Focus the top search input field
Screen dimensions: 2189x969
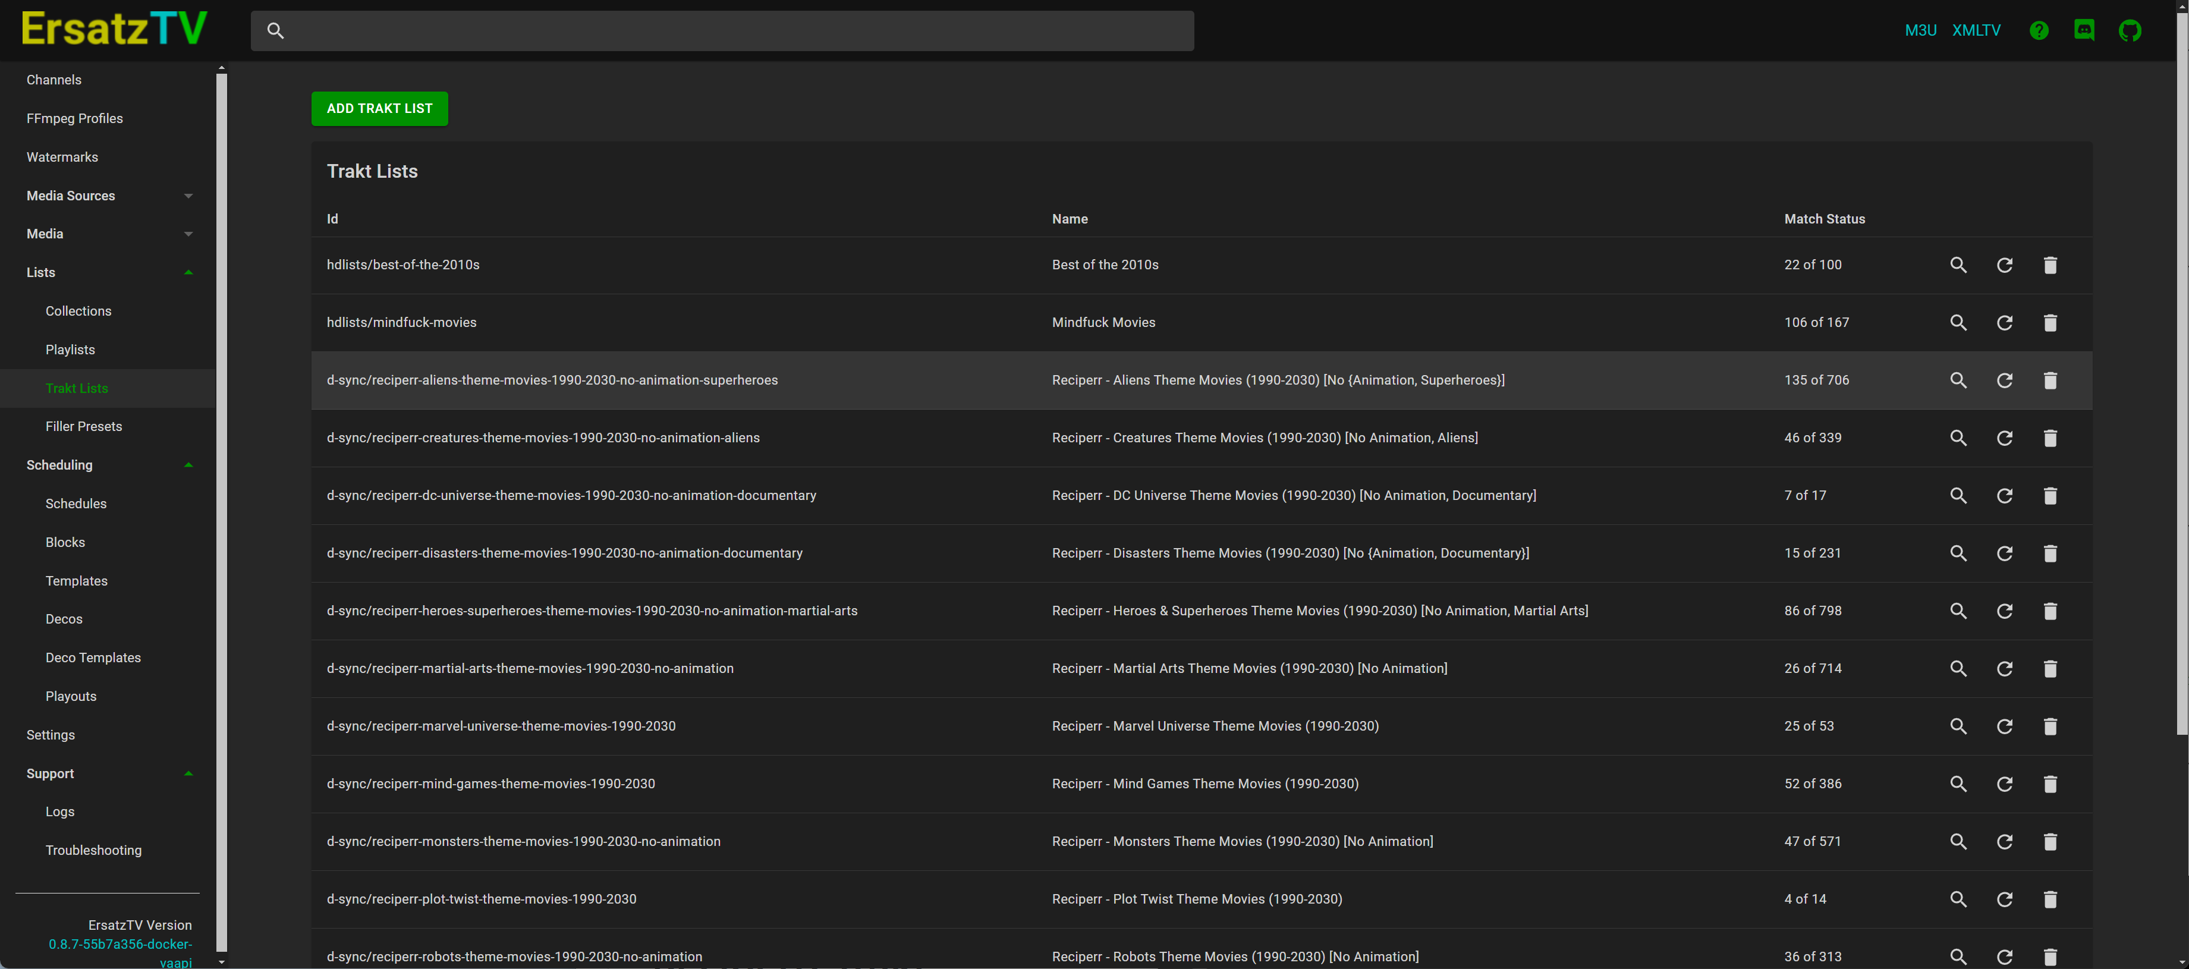pos(722,30)
